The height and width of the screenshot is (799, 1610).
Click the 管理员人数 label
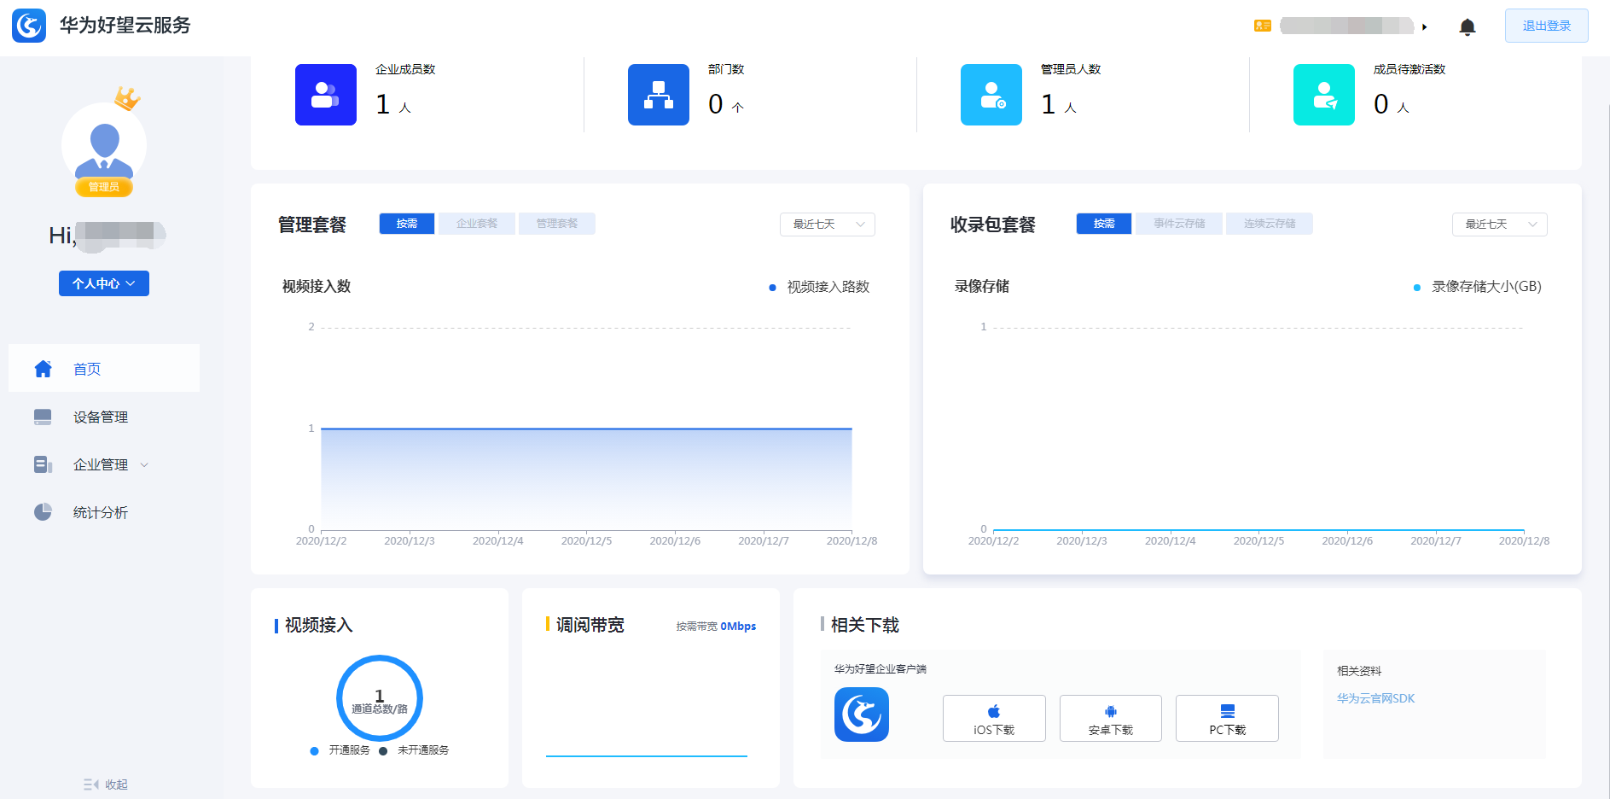1071,69
